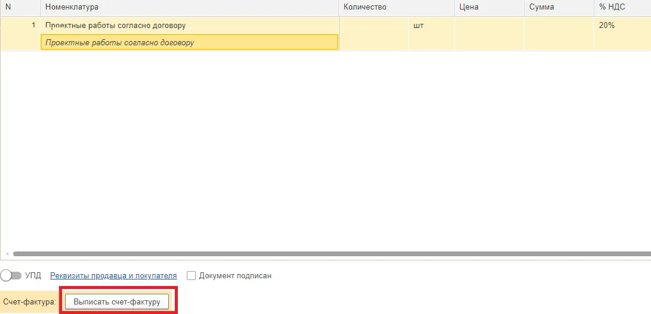Click the empty Цена cell in row 1
651x314 pixels.
point(489,33)
